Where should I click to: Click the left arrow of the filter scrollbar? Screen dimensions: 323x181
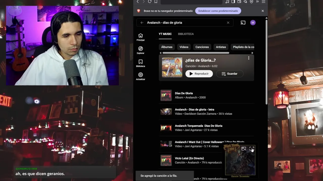coord(160,53)
